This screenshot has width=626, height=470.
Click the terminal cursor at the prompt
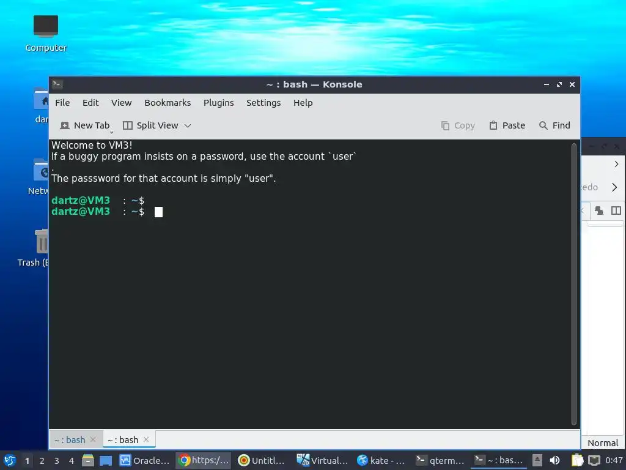pos(158,212)
